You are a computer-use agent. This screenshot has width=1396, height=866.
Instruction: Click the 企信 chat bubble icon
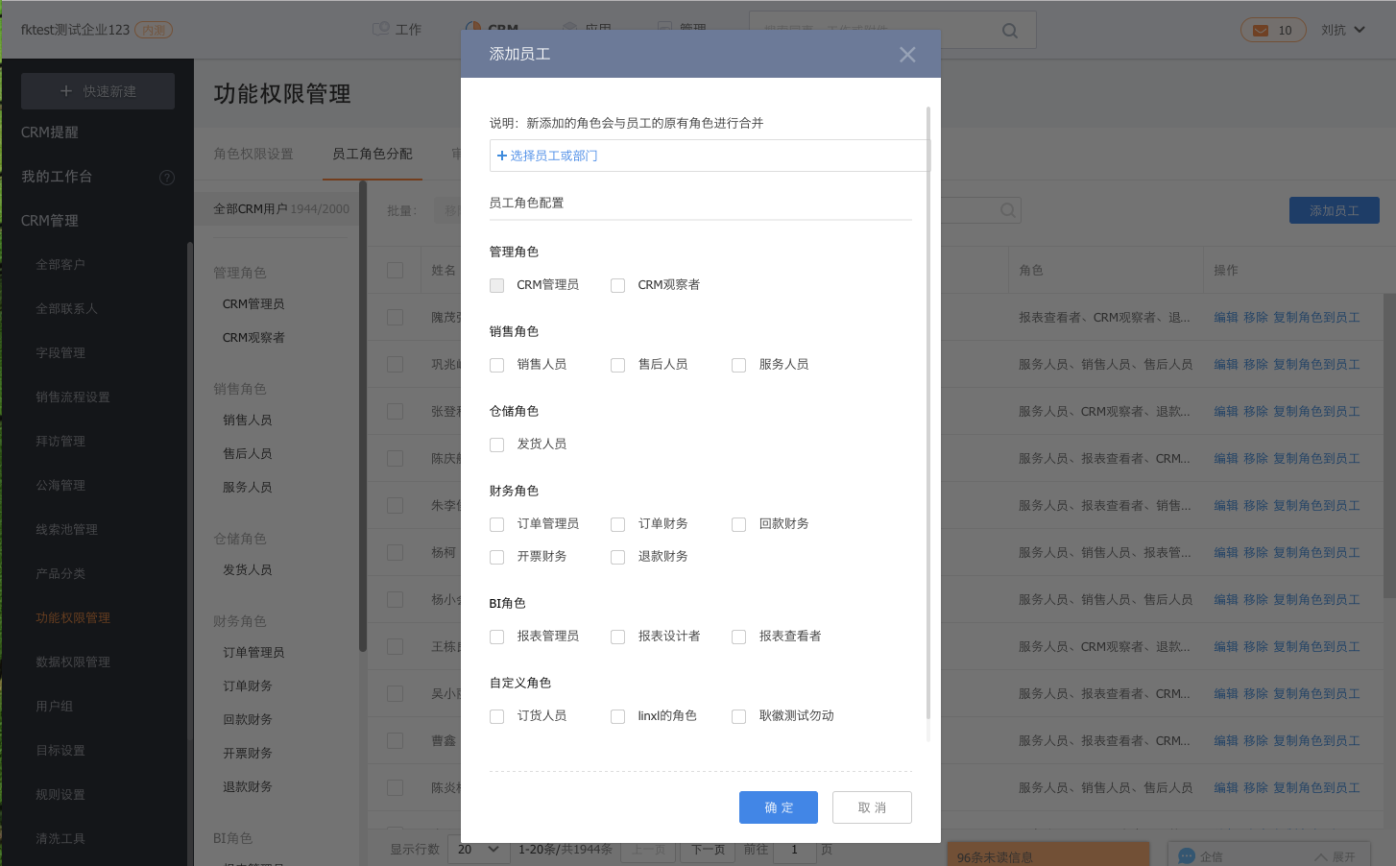click(x=1186, y=855)
